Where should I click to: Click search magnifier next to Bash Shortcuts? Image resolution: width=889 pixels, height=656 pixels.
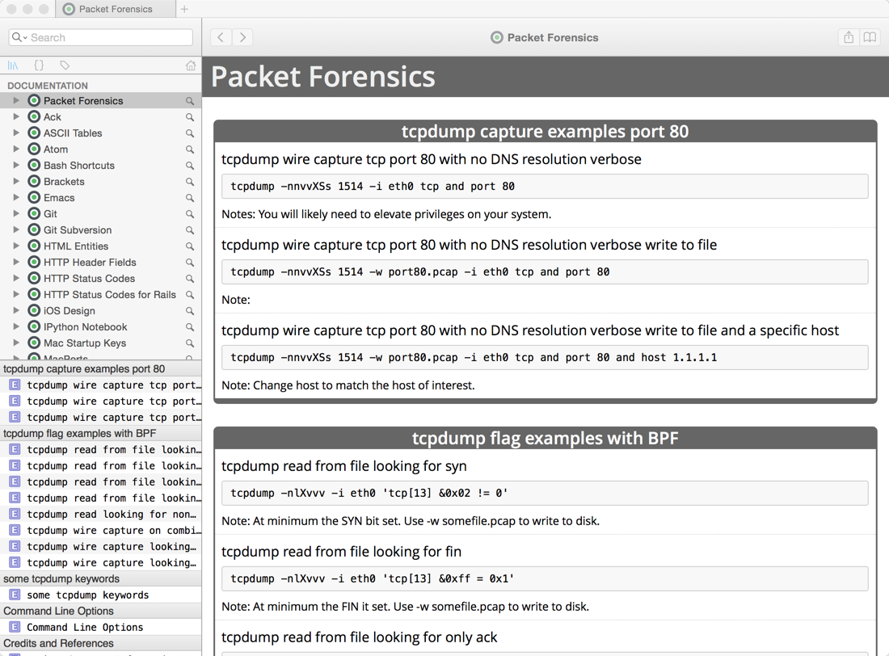[190, 166]
